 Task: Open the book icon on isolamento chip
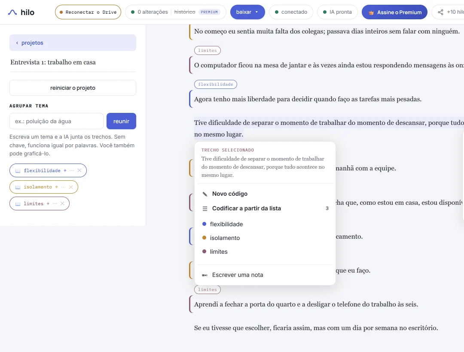(x=18, y=188)
